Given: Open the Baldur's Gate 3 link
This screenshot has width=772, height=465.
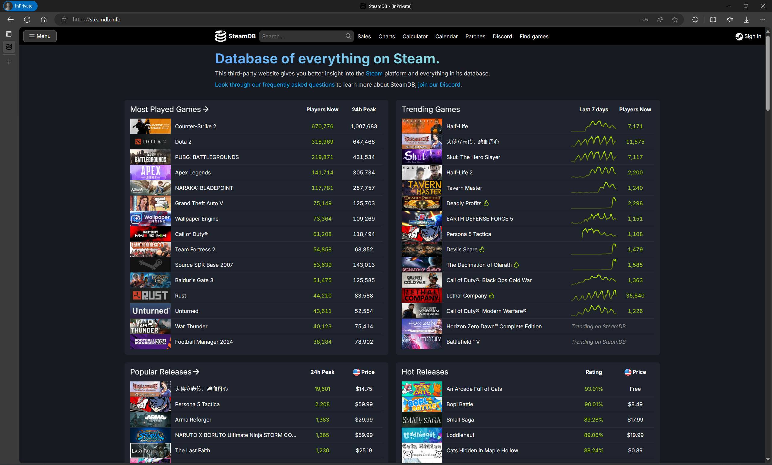Looking at the screenshot, I should (x=194, y=280).
